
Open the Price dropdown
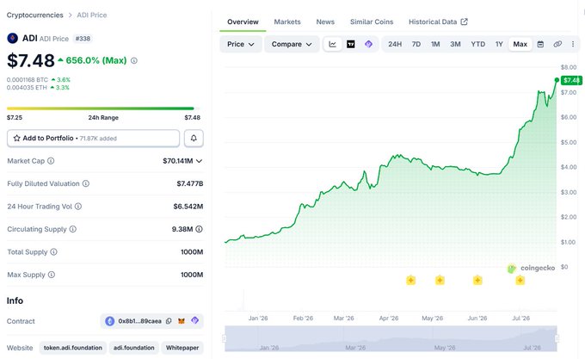[x=241, y=44]
